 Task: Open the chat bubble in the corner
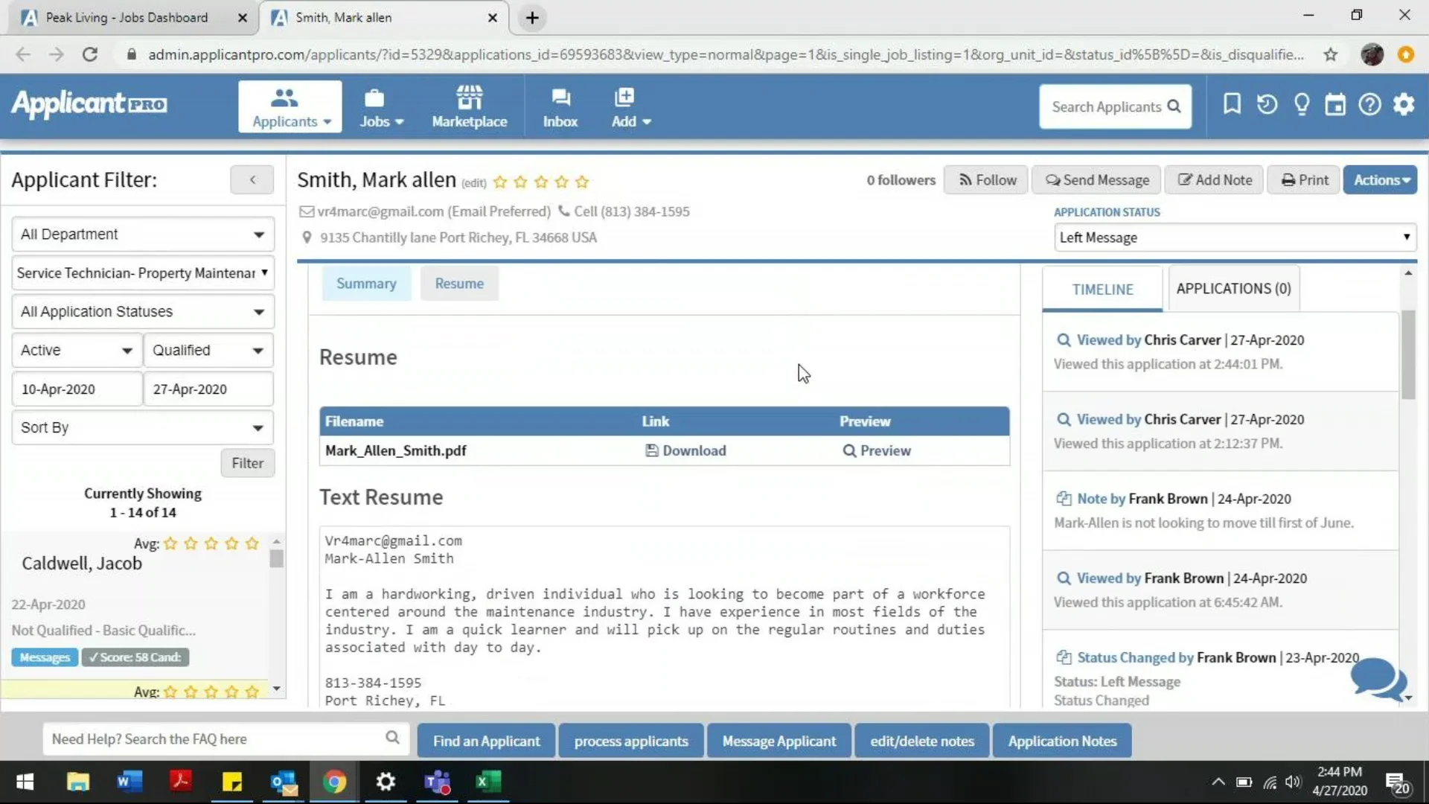coord(1376,680)
